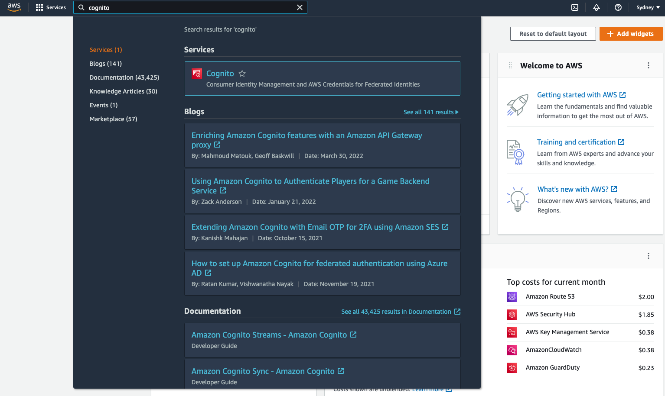Grab the Welcome to AWS drag handle
This screenshot has width=665, height=396.
[510, 65]
